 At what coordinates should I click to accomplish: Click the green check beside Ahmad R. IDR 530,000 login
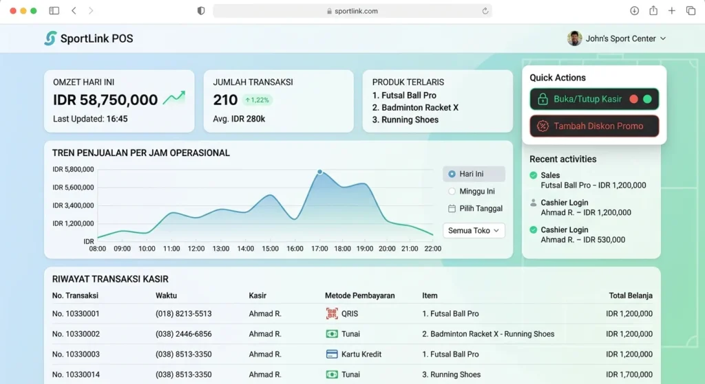coord(534,229)
